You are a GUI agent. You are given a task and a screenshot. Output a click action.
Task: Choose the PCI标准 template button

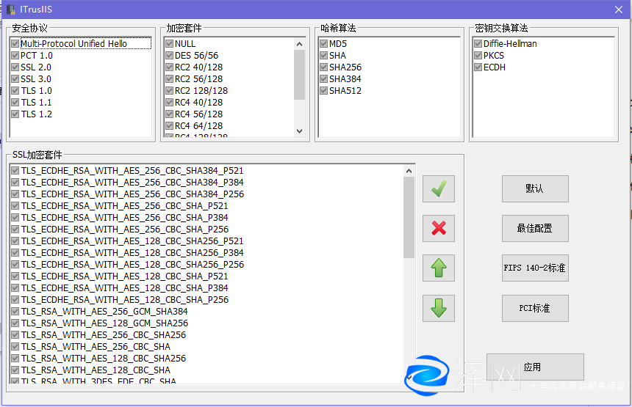535,308
